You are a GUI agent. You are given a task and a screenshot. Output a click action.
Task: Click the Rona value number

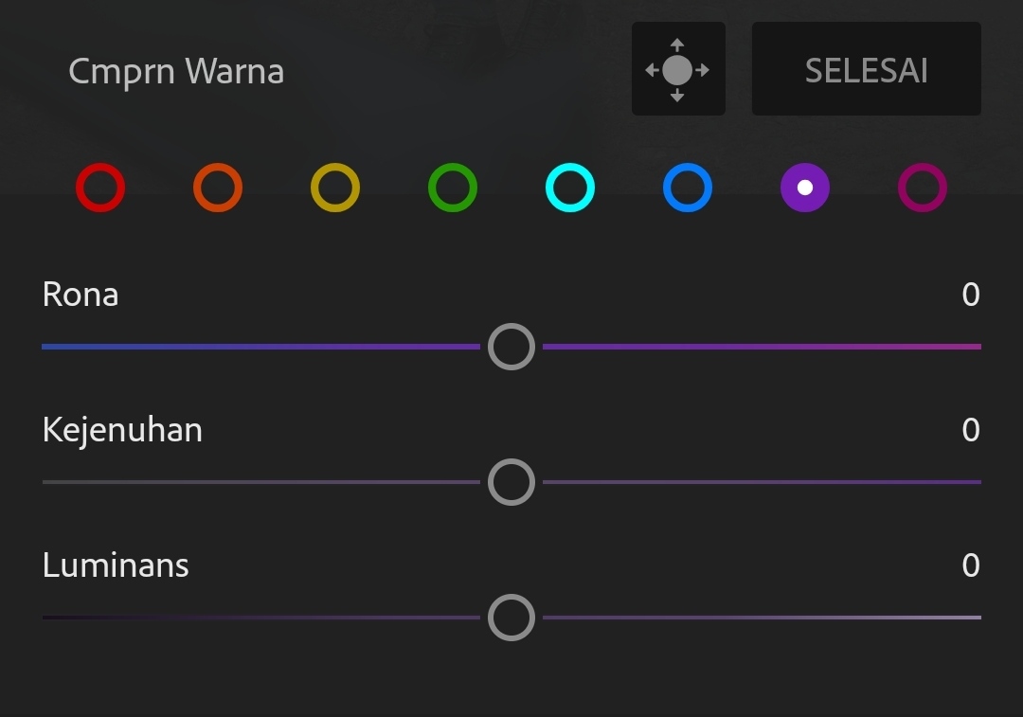pyautogui.click(x=970, y=295)
